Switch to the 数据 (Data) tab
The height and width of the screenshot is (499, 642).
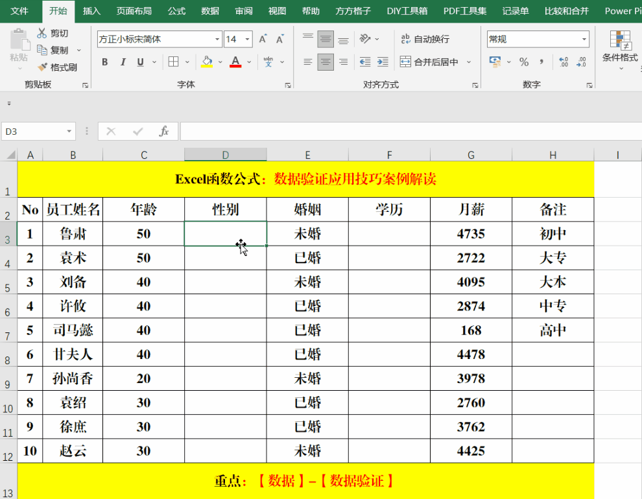pos(210,11)
